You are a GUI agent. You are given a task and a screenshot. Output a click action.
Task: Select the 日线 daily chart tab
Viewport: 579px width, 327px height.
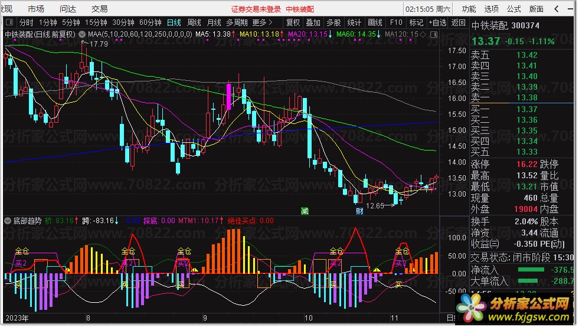pyautogui.click(x=174, y=22)
